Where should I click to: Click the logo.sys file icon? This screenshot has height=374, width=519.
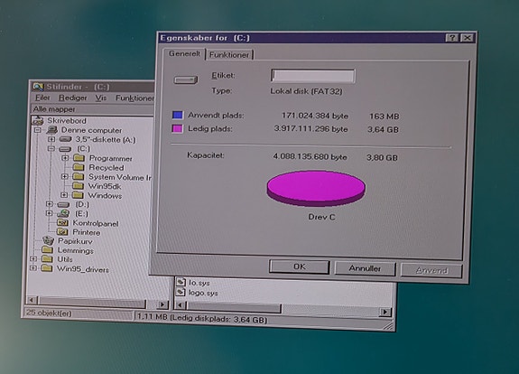pyautogui.click(x=181, y=292)
